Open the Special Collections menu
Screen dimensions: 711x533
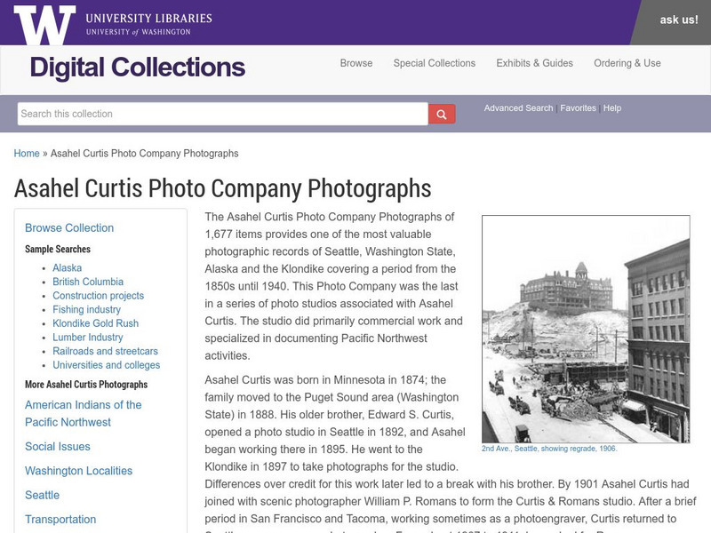pyautogui.click(x=435, y=63)
